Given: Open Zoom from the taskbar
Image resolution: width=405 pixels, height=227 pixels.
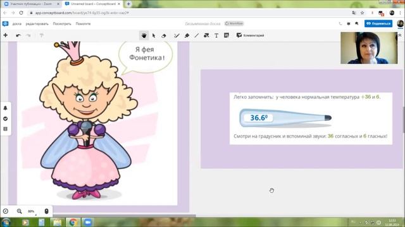Looking at the screenshot, I should [87, 222].
